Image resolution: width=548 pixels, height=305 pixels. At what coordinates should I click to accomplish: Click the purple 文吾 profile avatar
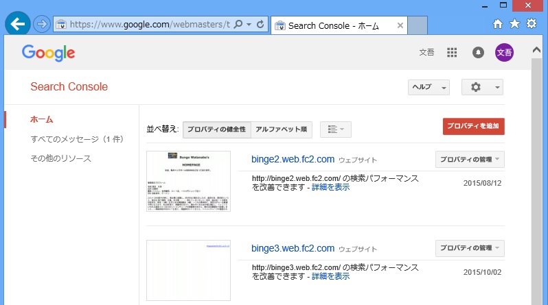(x=504, y=52)
